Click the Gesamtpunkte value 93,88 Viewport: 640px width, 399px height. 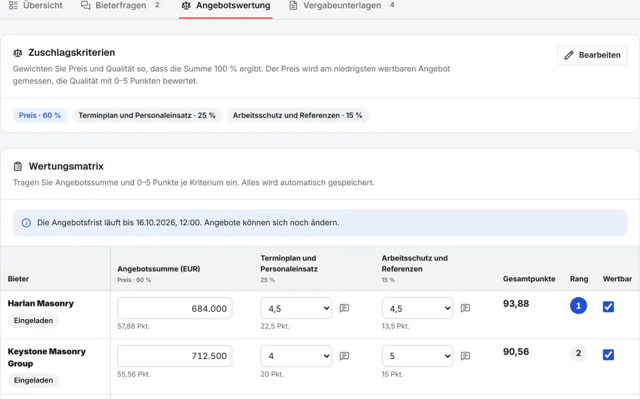coord(516,304)
